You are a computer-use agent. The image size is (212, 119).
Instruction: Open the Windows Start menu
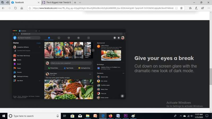coord(4,116)
